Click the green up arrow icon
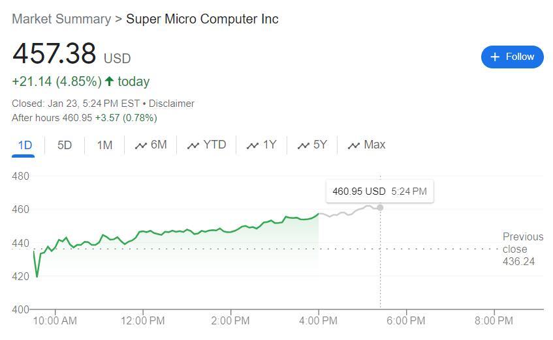Viewport: 553px width, 340px height. [109, 81]
